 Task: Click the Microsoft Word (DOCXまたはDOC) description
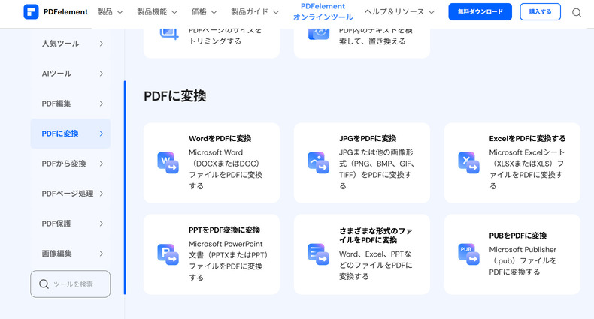tap(226, 169)
